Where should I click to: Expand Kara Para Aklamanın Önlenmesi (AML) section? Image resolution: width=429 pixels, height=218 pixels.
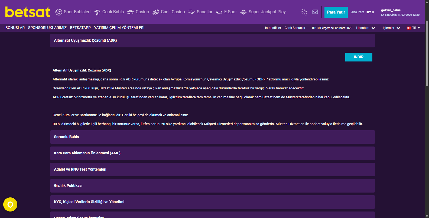(212, 153)
